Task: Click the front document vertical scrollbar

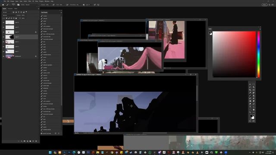Action: [197, 93]
